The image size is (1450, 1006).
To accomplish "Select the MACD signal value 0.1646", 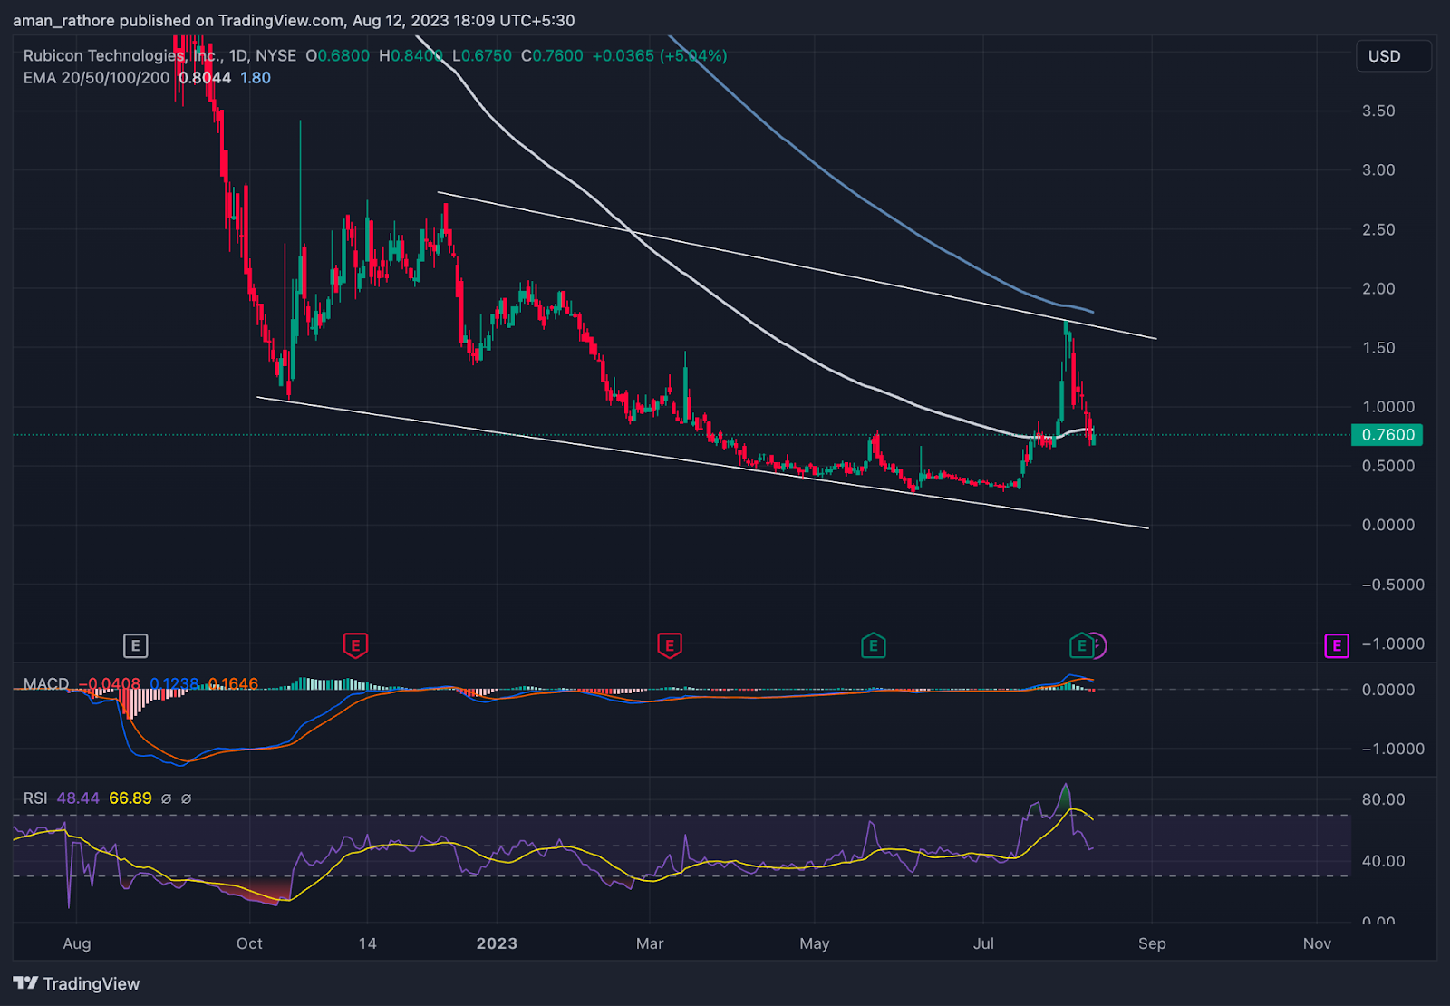I will coord(233,683).
